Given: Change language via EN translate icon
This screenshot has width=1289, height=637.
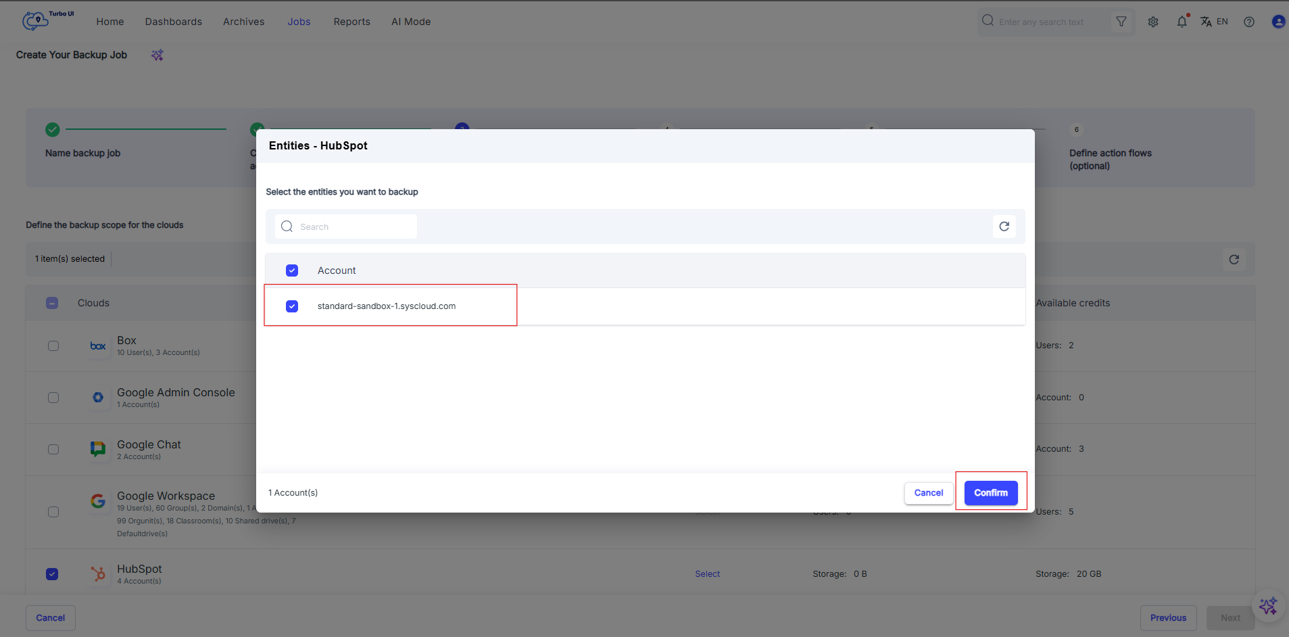Looking at the screenshot, I should pyautogui.click(x=1214, y=22).
